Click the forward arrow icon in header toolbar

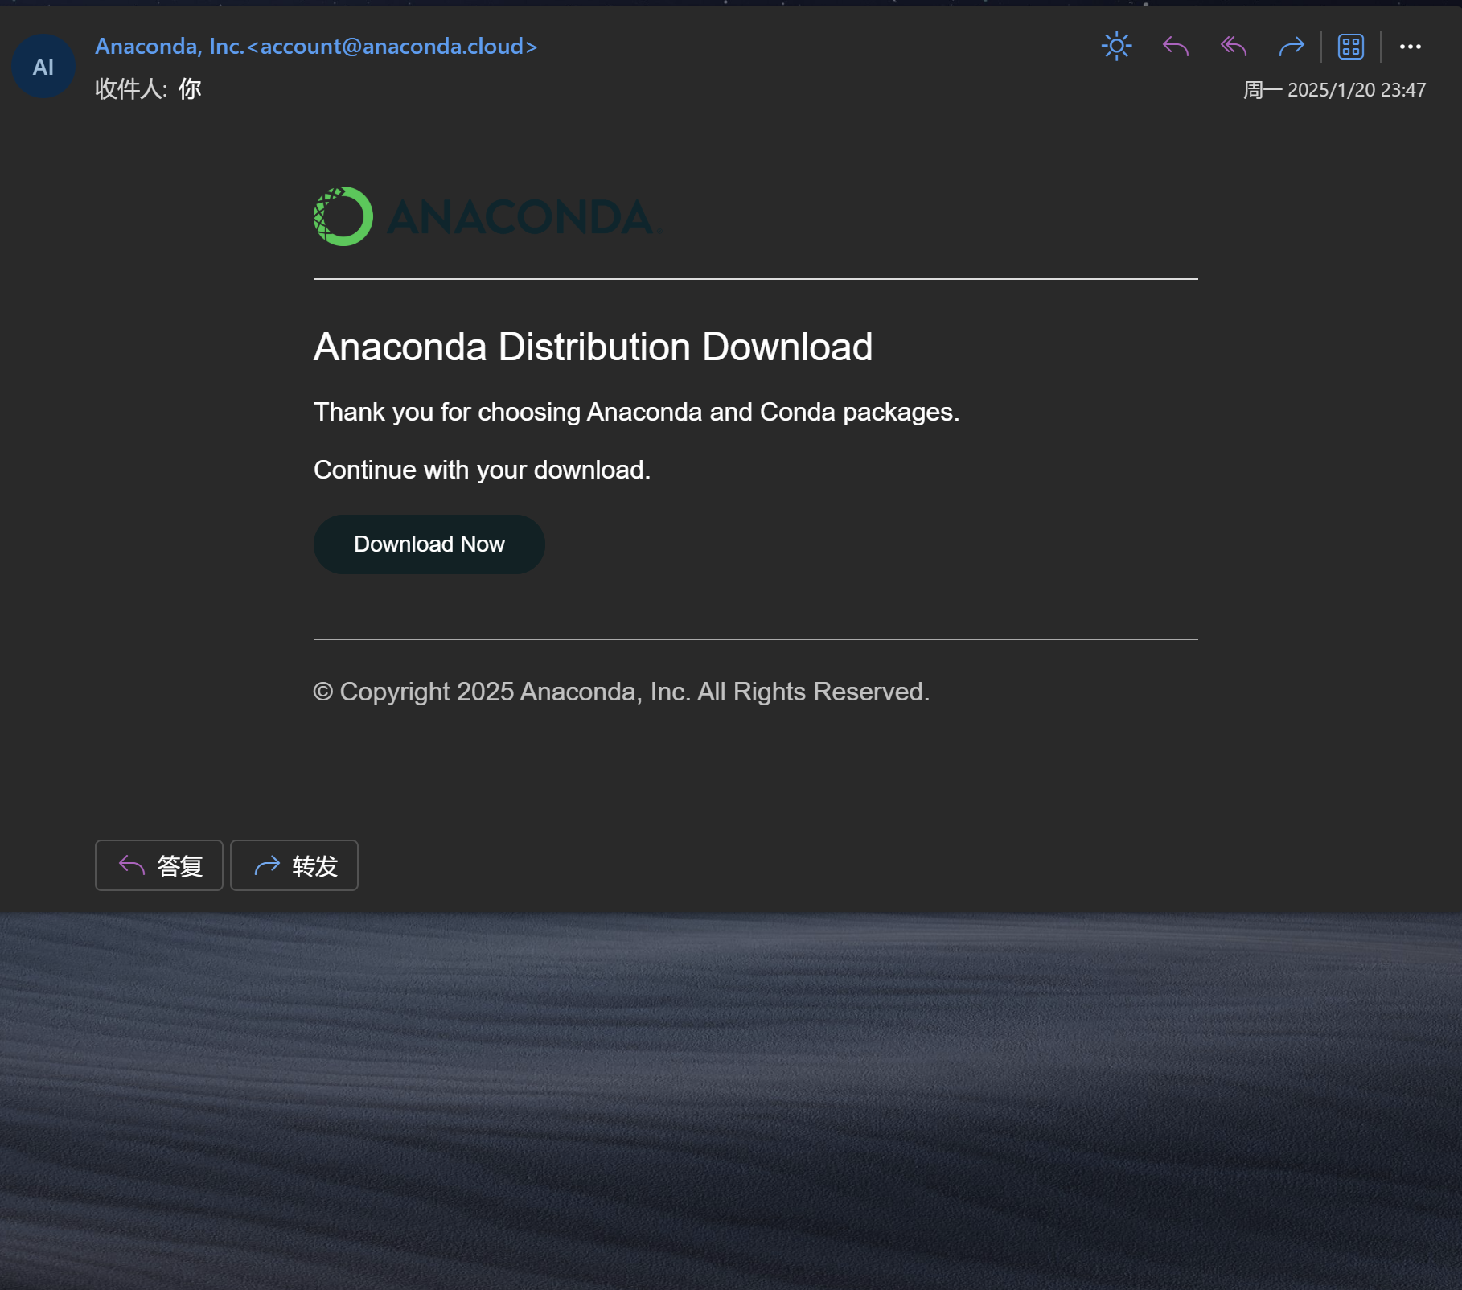pyautogui.click(x=1292, y=47)
